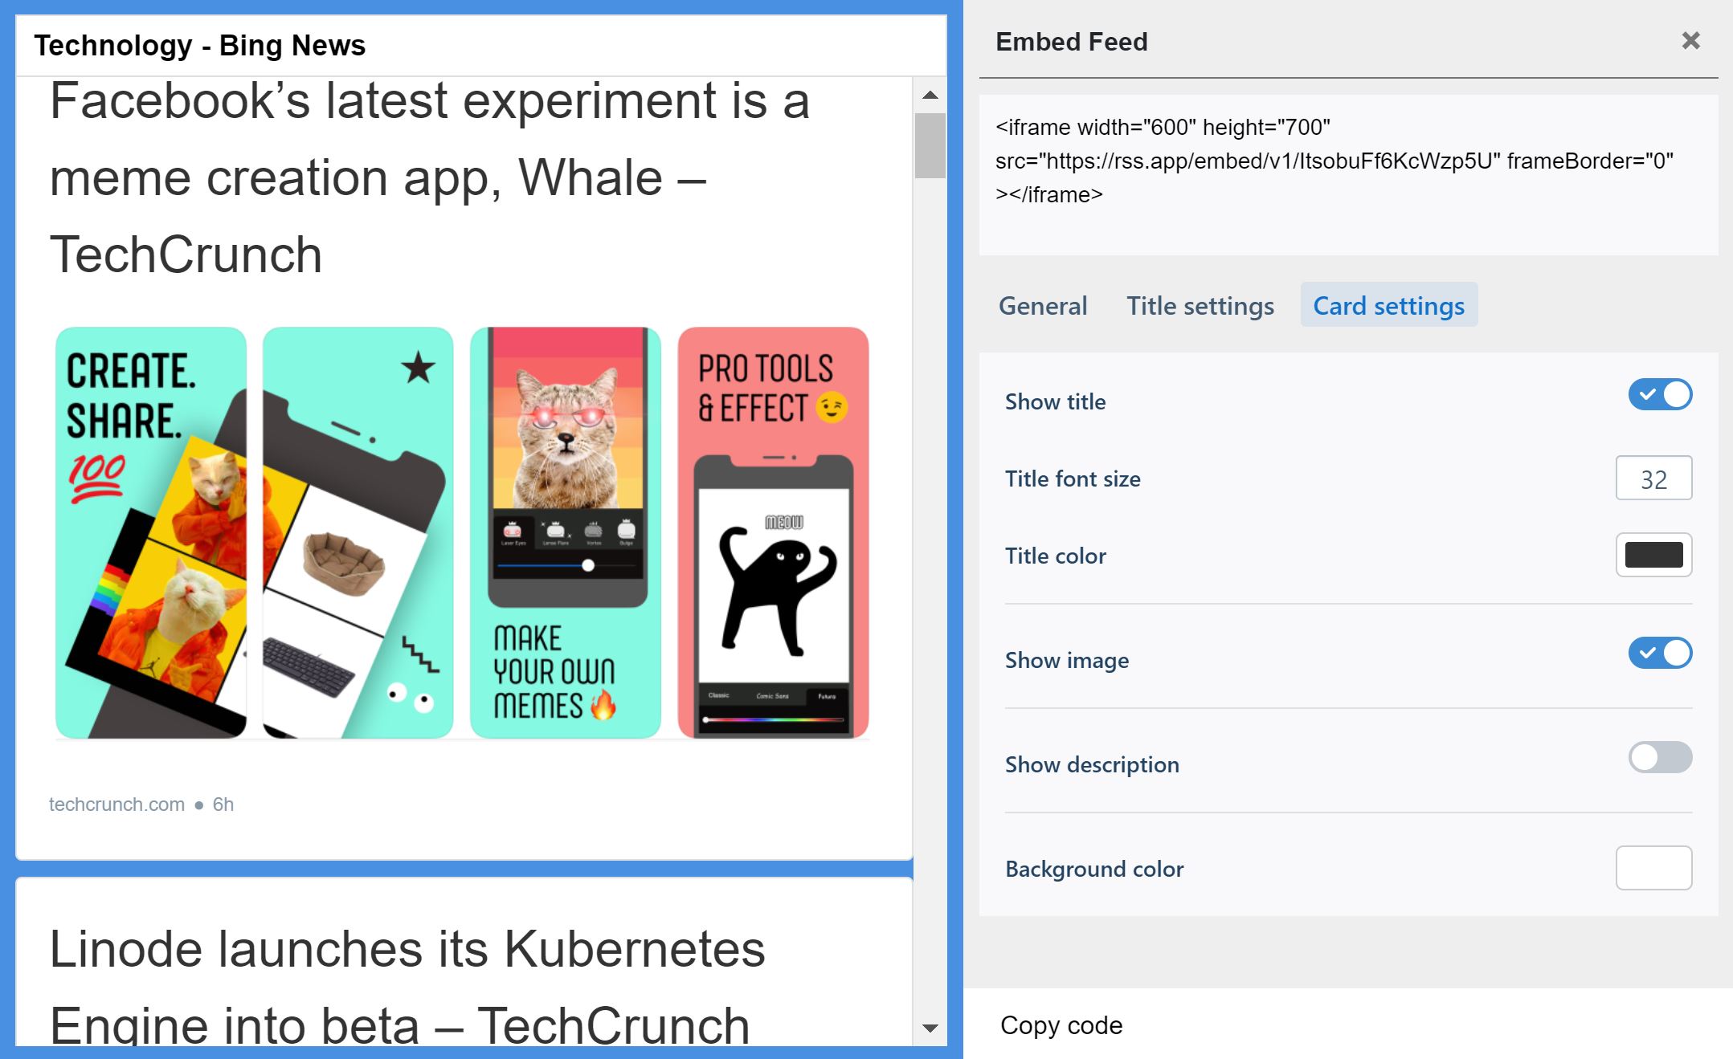The image size is (1733, 1059).
Task: Toggle the Show title switch
Action: 1660,394
